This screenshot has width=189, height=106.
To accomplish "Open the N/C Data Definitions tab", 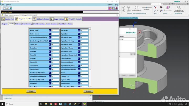I will point(41,19).
